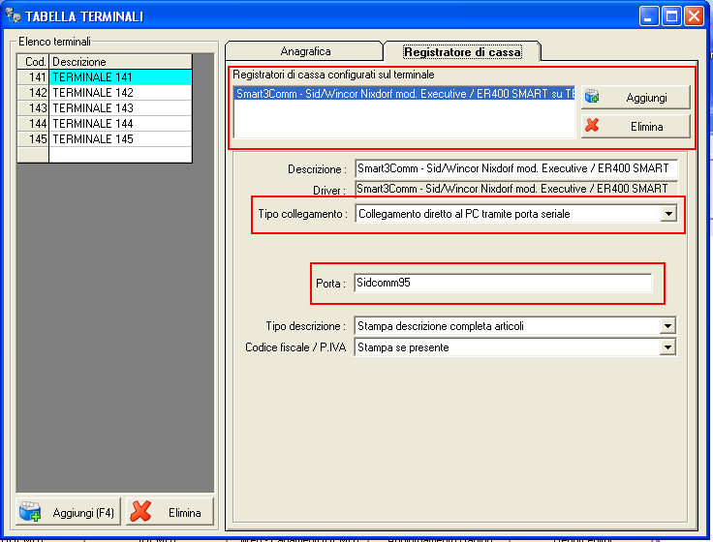The image size is (713, 542).
Task: Switch to the Anagrafica tab
Action: pyautogui.click(x=304, y=51)
